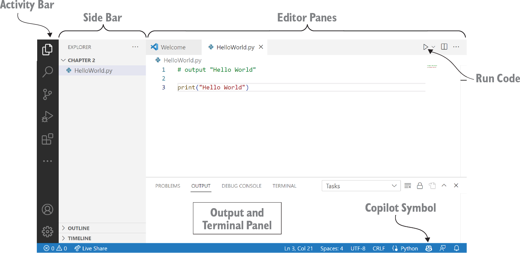520x253 pixels.
Task: Open the Search view icon
Action: (x=47, y=72)
